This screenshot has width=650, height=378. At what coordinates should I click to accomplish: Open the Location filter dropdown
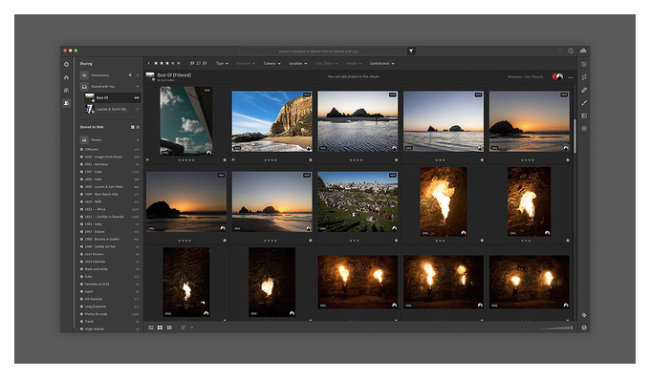(x=298, y=63)
